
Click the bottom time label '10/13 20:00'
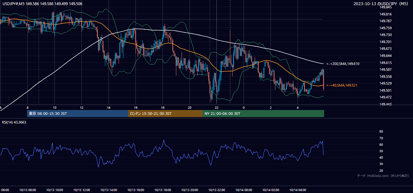[190, 190]
